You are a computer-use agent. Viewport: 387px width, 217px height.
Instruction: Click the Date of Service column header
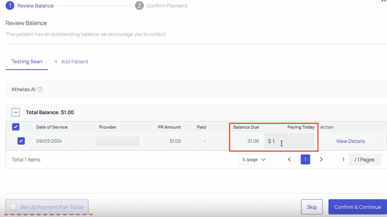click(x=52, y=127)
